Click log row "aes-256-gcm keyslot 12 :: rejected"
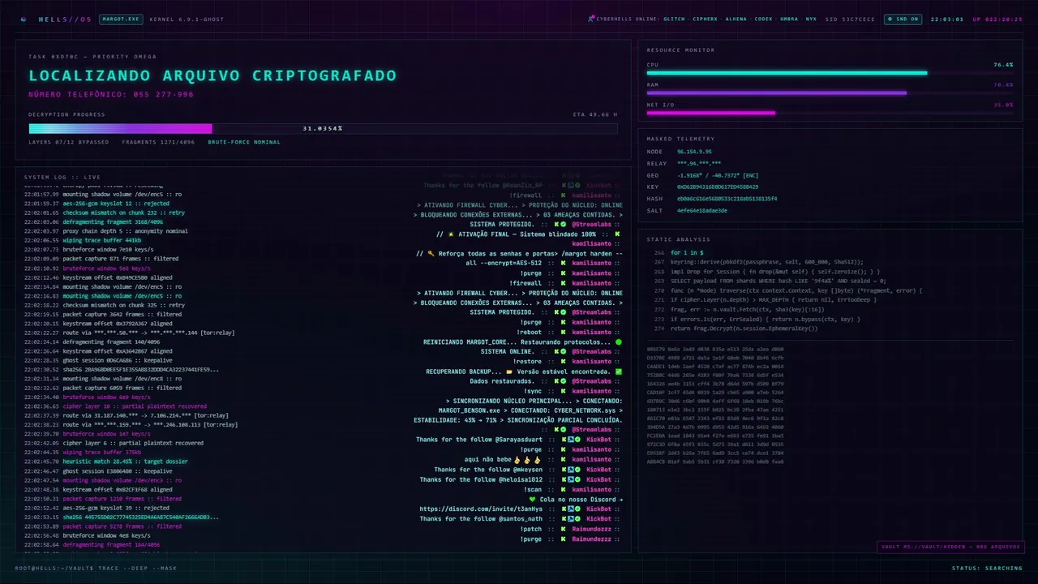Viewport: 1038px width, 584px height. [x=97, y=203]
